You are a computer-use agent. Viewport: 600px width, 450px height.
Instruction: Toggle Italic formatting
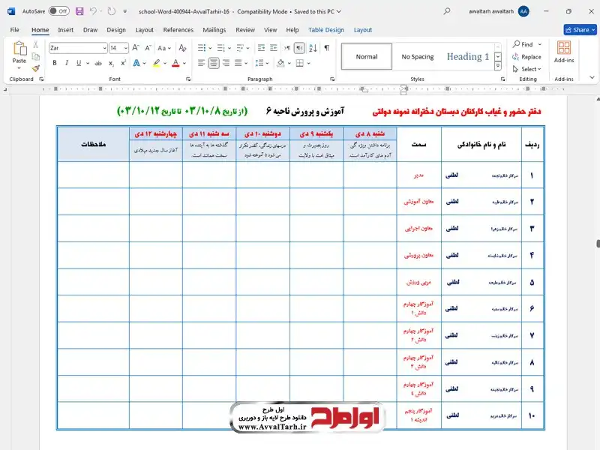point(67,63)
